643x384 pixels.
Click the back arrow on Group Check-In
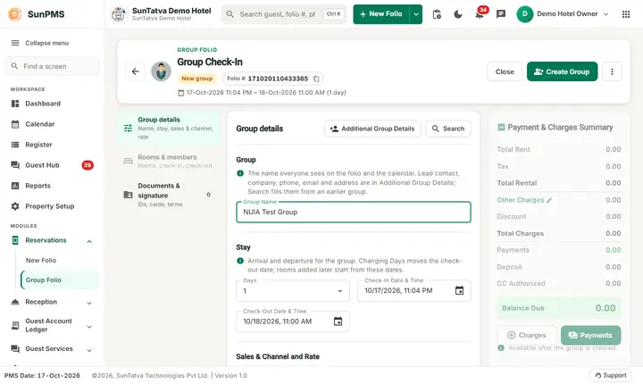tap(136, 71)
